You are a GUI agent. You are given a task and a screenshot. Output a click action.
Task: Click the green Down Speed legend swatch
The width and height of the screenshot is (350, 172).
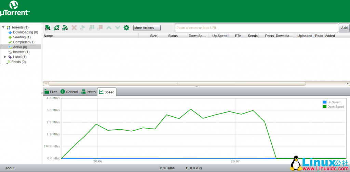pyautogui.click(x=324, y=107)
